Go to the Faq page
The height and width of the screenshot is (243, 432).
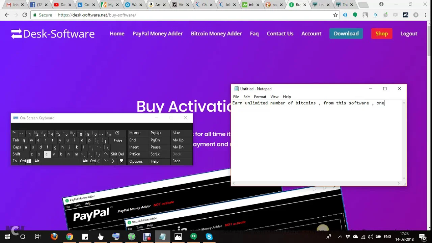pyautogui.click(x=254, y=33)
